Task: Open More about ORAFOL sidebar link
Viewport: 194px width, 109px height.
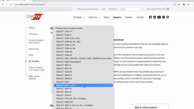Action: coord(34,78)
